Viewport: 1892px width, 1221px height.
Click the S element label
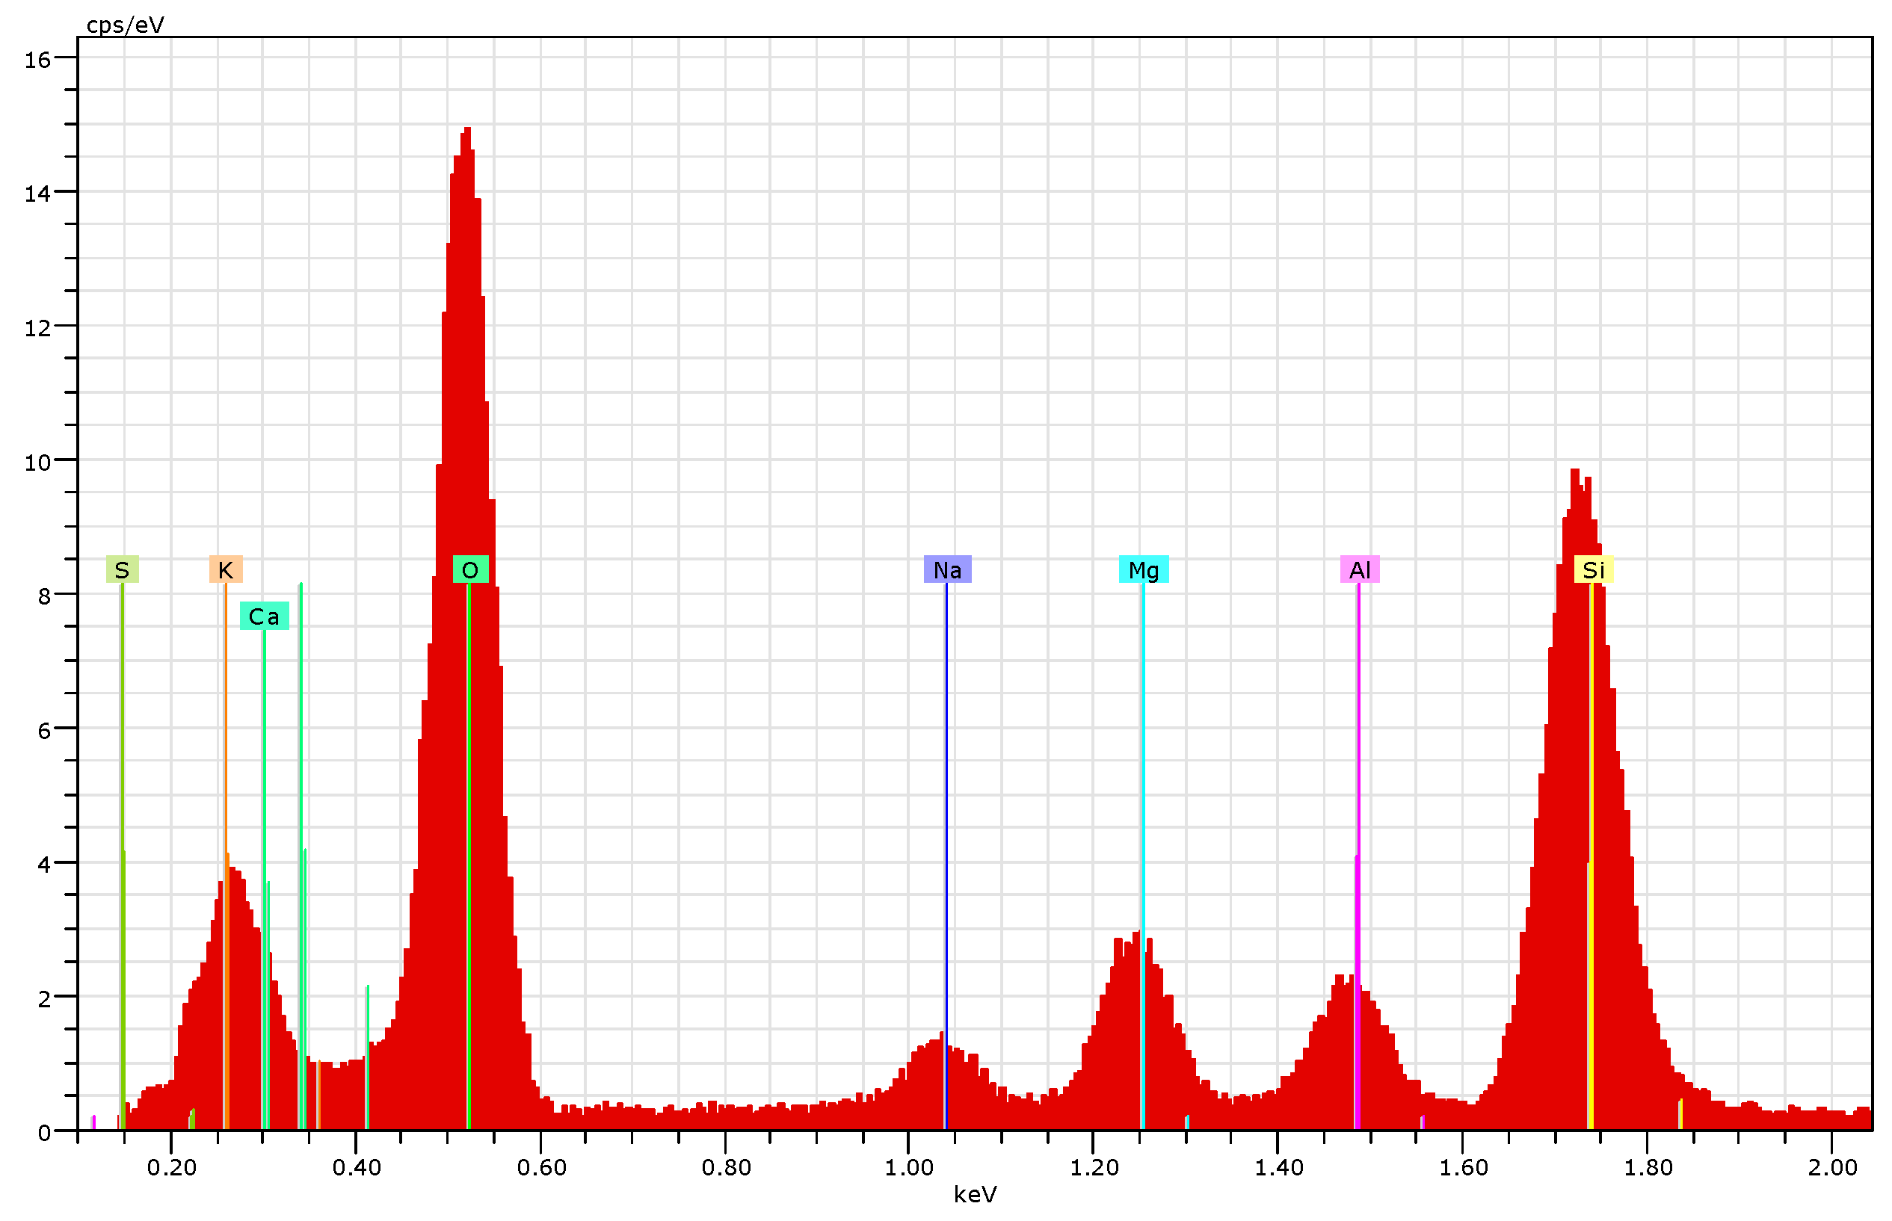pos(122,570)
